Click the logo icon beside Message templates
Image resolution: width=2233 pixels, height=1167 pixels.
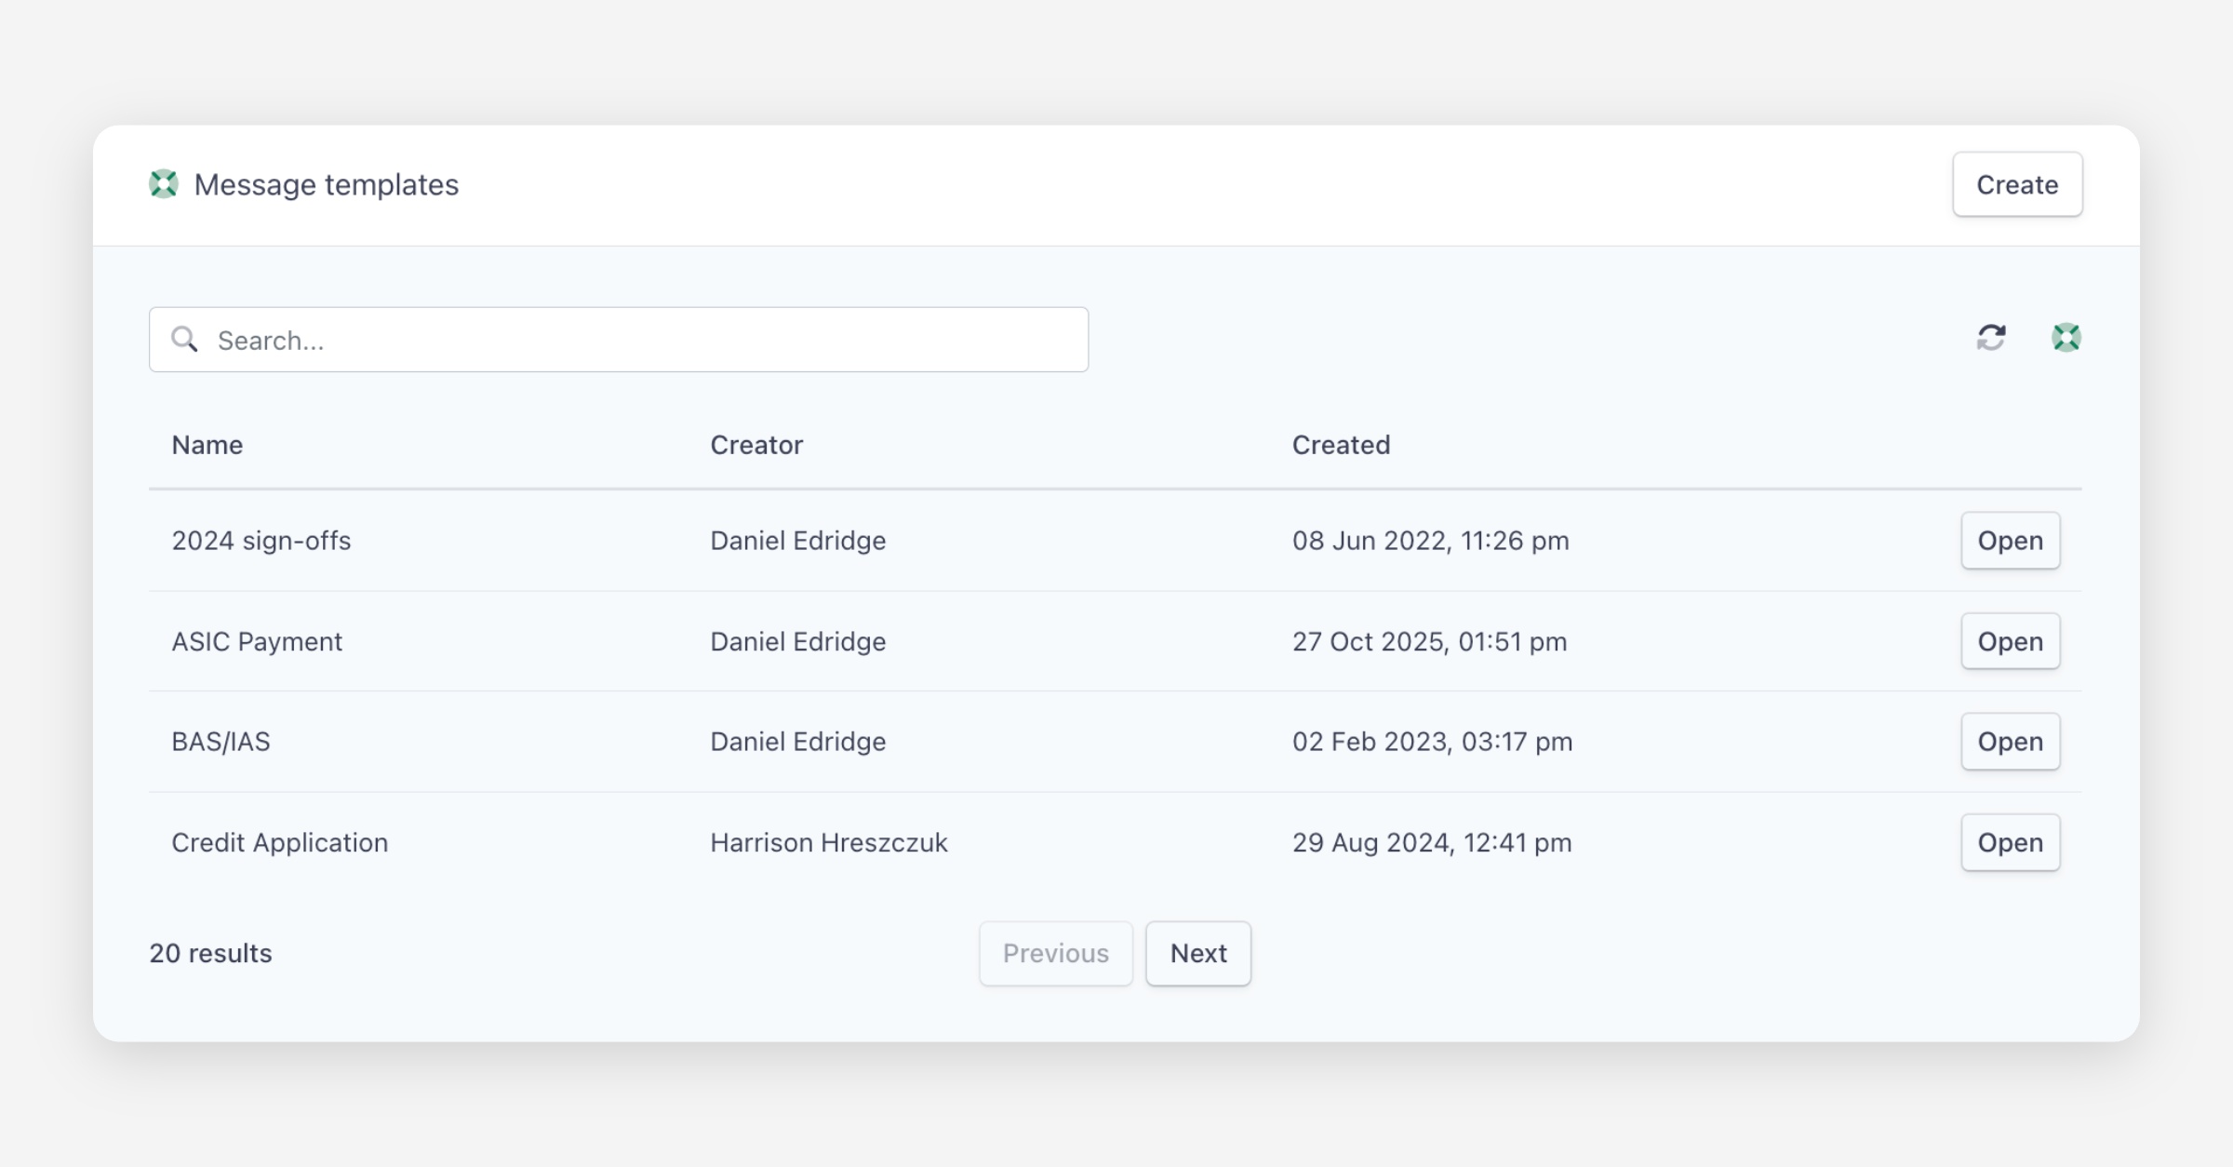coord(164,184)
